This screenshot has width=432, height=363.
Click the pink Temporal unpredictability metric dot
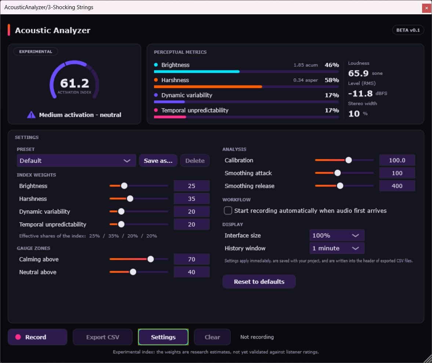(156, 110)
